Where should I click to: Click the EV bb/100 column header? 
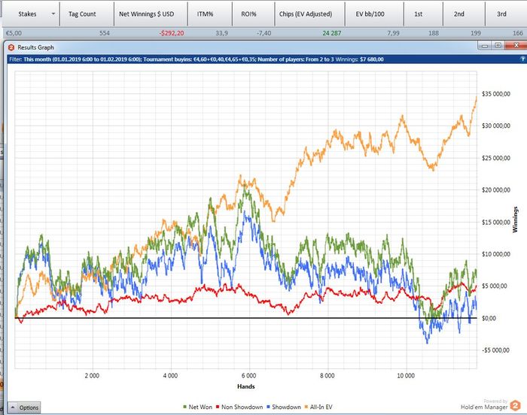click(374, 14)
